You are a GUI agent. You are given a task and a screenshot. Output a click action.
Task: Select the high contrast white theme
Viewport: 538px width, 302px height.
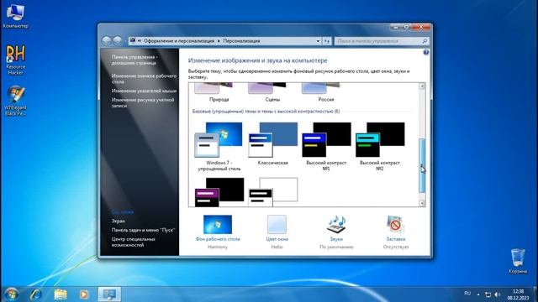272,192
